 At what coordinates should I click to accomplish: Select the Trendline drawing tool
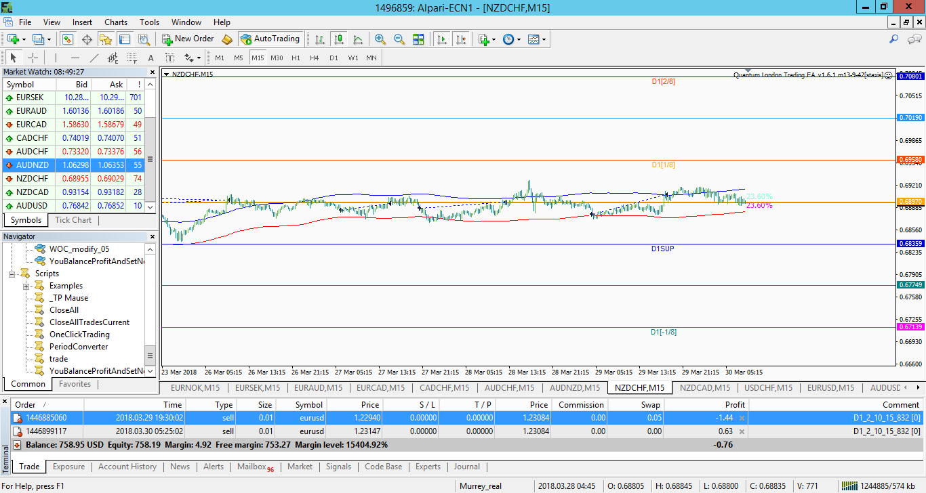click(x=94, y=58)
